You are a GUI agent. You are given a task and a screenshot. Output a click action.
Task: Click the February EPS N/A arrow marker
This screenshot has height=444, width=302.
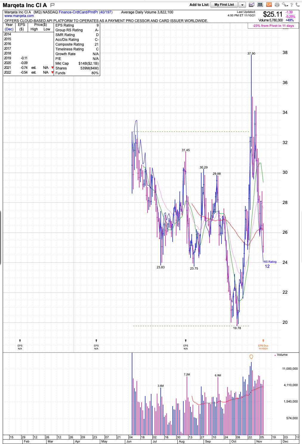[20, 344]
